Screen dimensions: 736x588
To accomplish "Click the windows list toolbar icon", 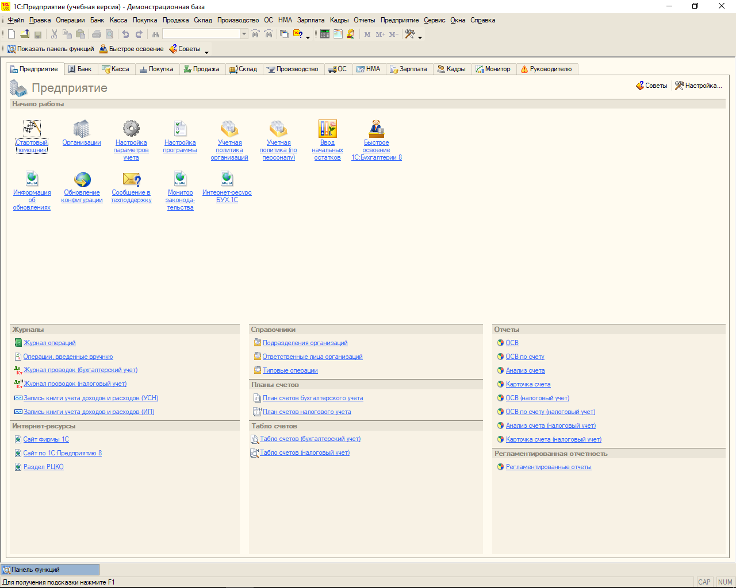I will tap(285, 34).
